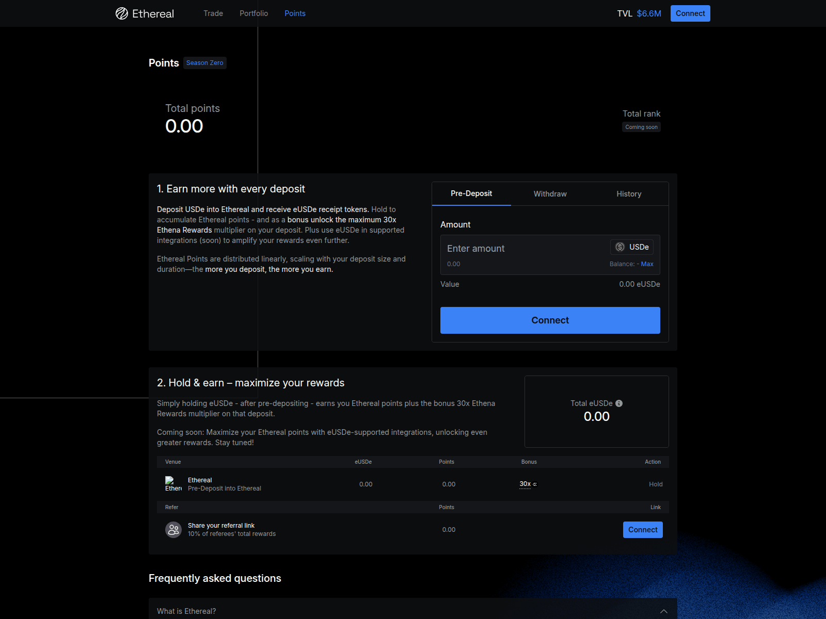Collapse the 'What is Ethereal?' question

[663, 611]
